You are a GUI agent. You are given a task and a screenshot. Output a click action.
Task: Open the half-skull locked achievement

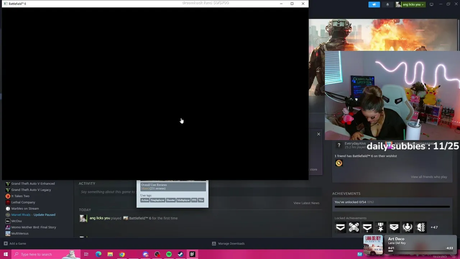421,227
